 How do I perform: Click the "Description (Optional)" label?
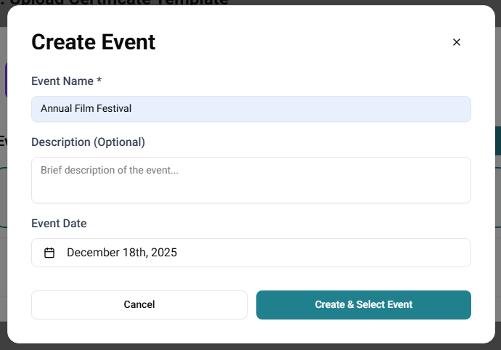tap(88, 142)
